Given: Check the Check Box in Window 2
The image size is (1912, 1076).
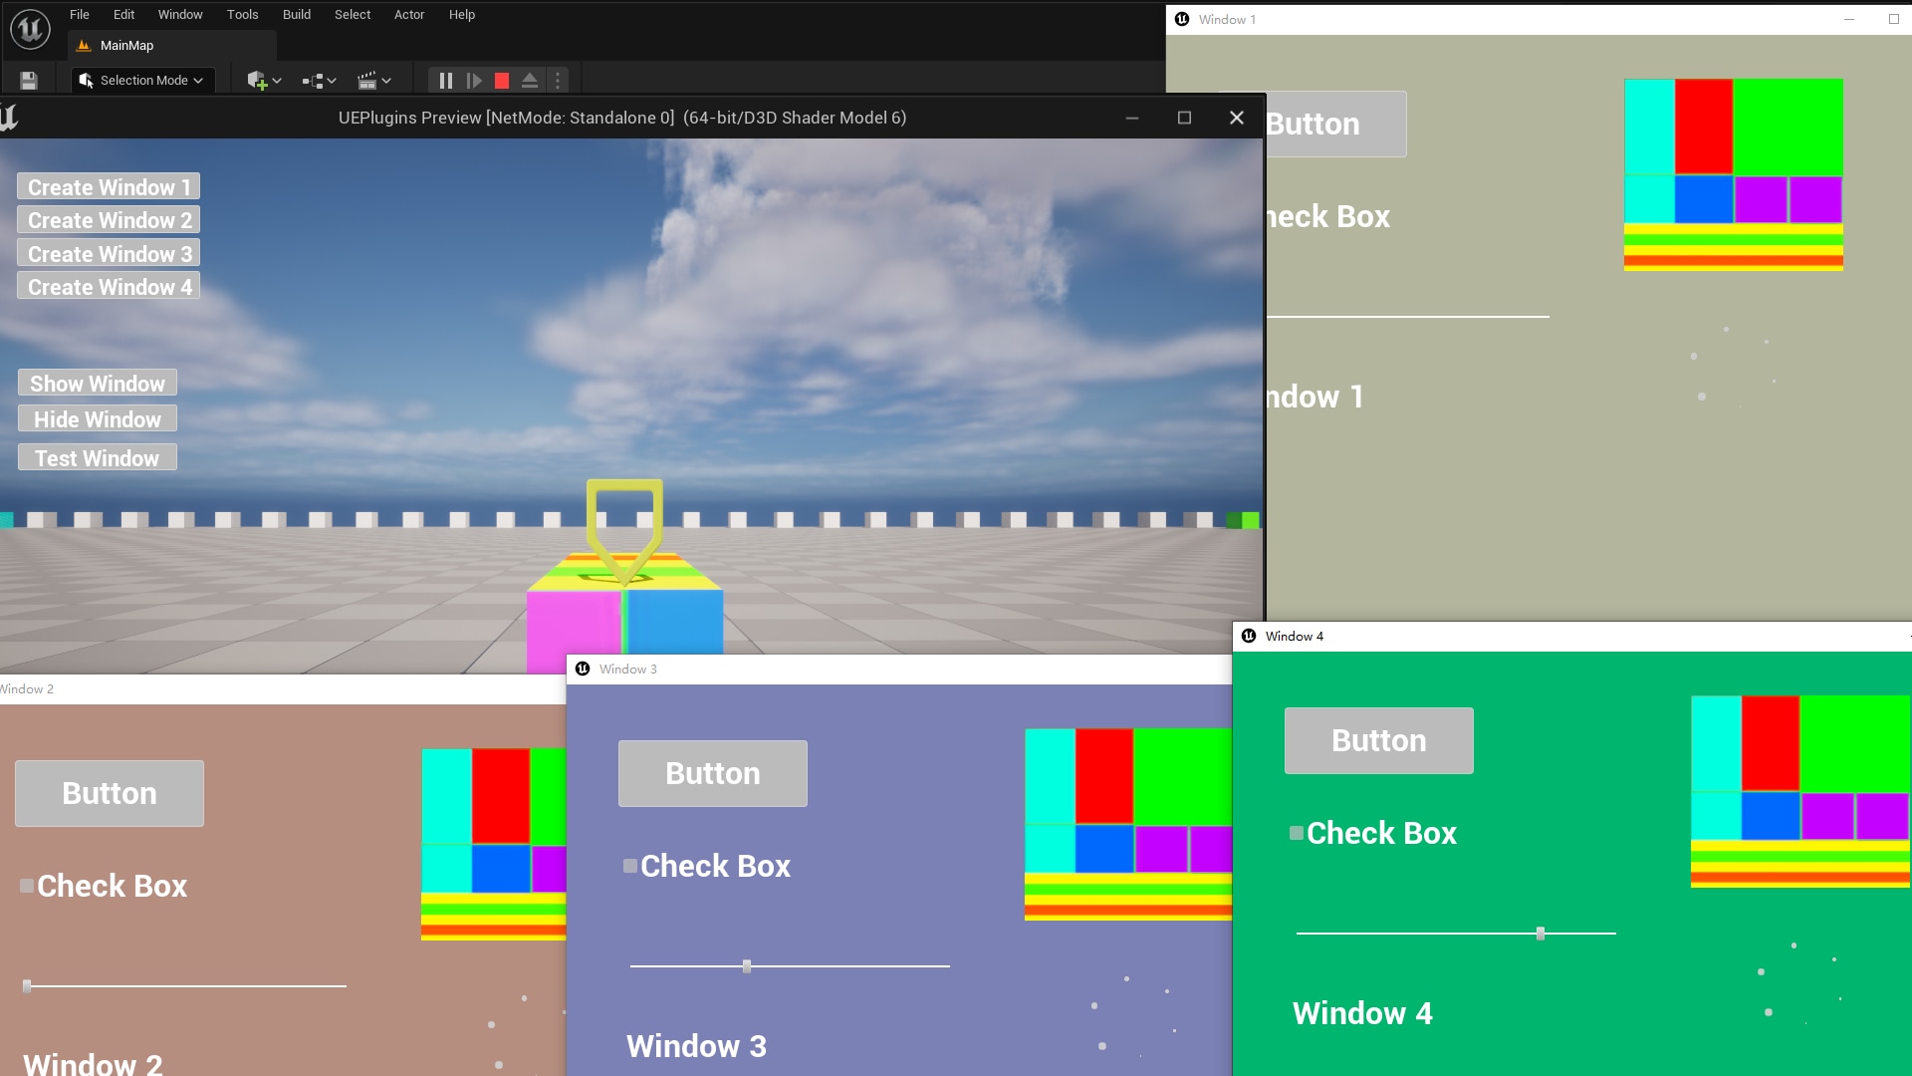Looking at the screenshot, I should click(x=25, y=886).
